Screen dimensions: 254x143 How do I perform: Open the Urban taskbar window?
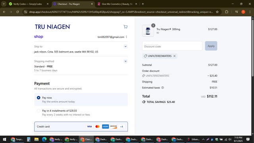coord(193,139)
